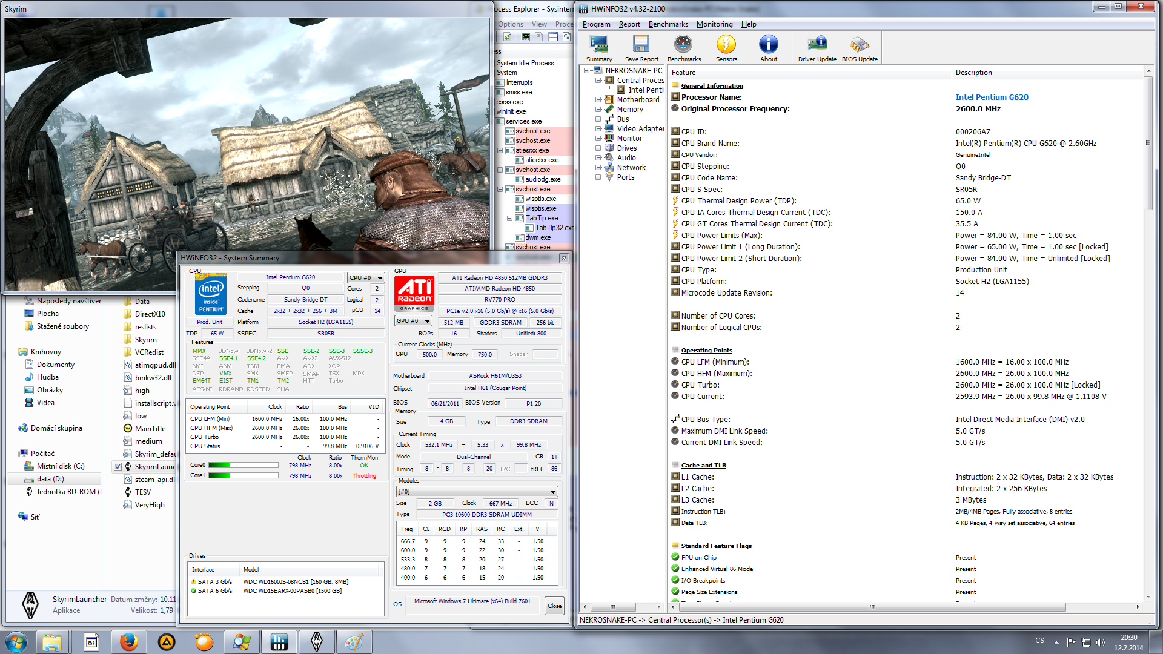
Task: Click the General Information section heading
Action: [712, 86]
